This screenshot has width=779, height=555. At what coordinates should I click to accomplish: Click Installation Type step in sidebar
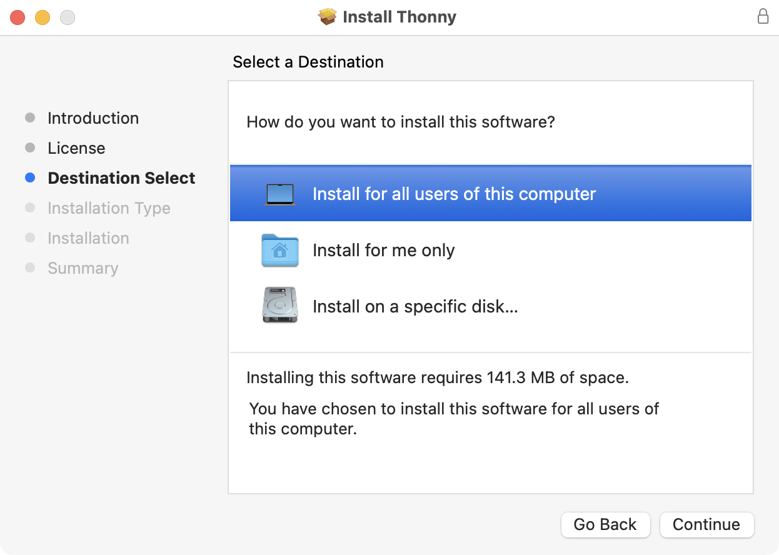109,208
